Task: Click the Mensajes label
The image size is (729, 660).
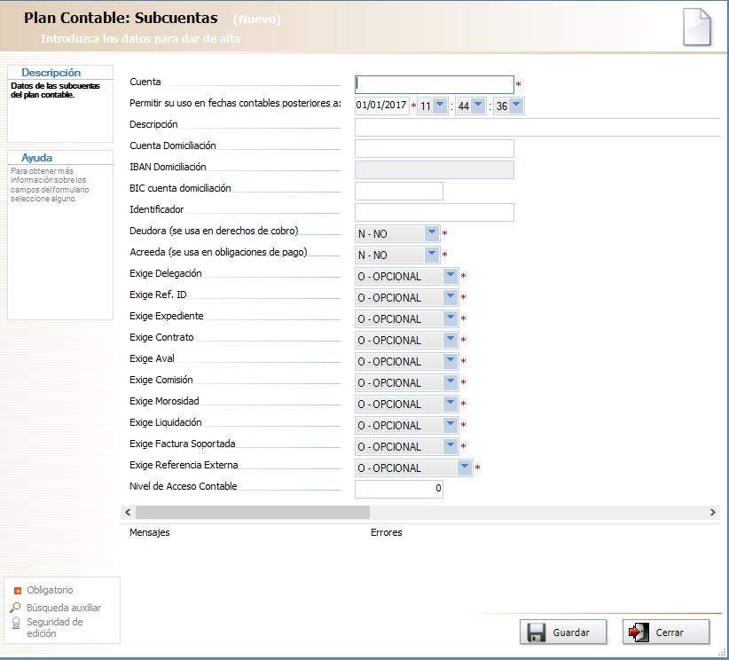Action: [150, 532]
